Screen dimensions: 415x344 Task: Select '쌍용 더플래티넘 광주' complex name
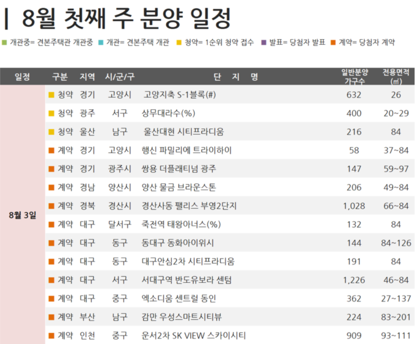[179, 169]
